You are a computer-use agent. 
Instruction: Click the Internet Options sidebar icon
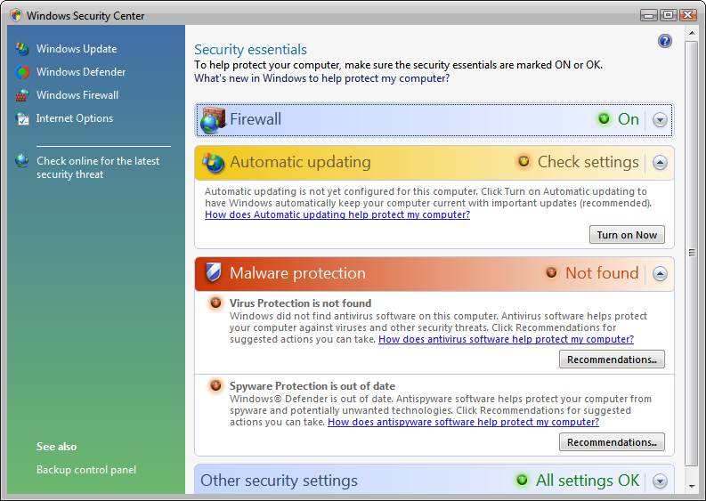pyautogui.click(x=22, y=118)
